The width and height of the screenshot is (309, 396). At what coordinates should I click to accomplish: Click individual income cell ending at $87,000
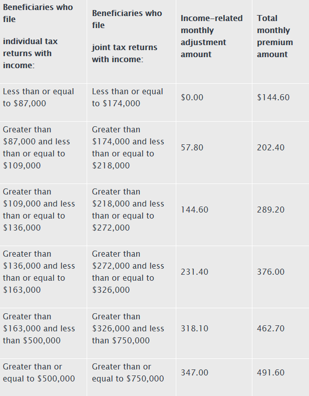pyautogui.click(x=39, y=97)
